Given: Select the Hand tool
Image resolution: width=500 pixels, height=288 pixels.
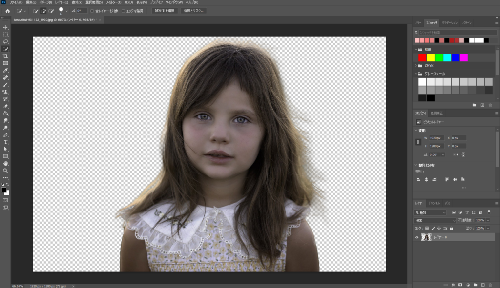Looking at the screenshot, I should (5, 163).
